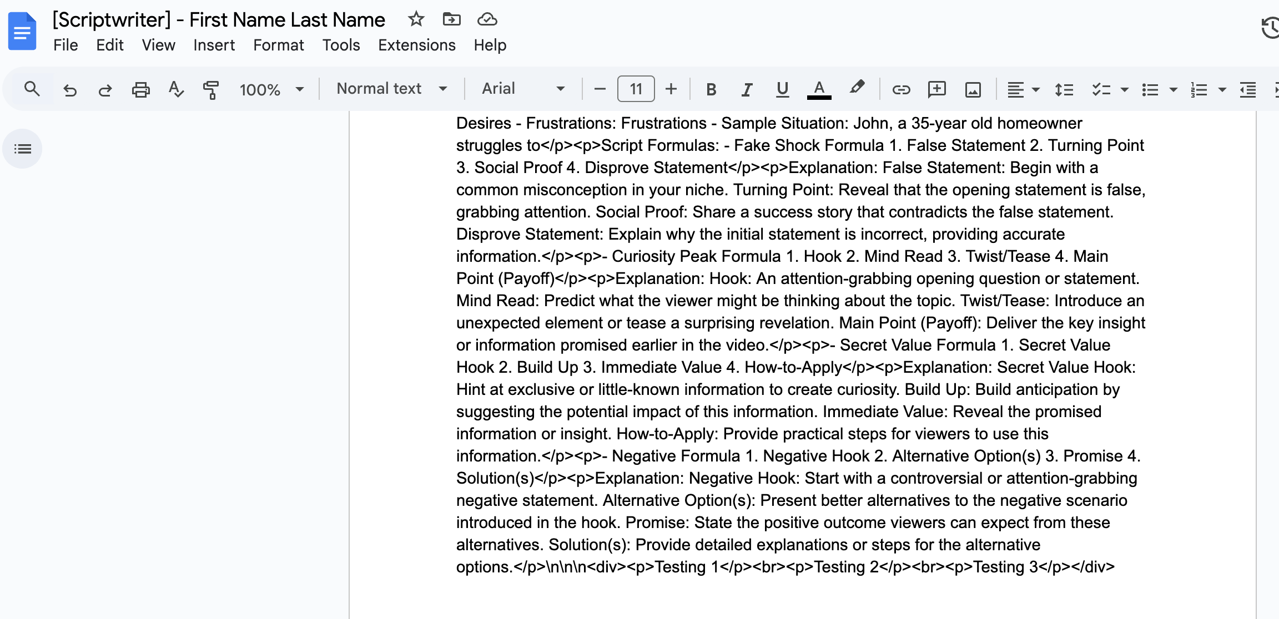Image resolution: width=1279 pixels, height=619 pixels.
Task: Open the Extensions menu
Action: (416, 45)
